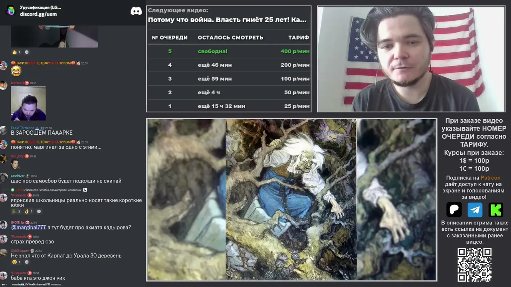Click the '№ ОЧЕРЕДИ' column header
511x287 pixels.
170,37
